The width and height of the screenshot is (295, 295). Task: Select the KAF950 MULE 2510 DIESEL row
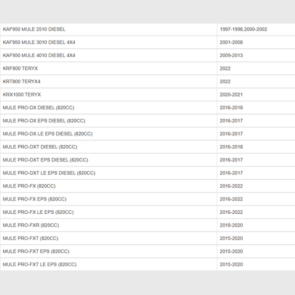point(148,30)
